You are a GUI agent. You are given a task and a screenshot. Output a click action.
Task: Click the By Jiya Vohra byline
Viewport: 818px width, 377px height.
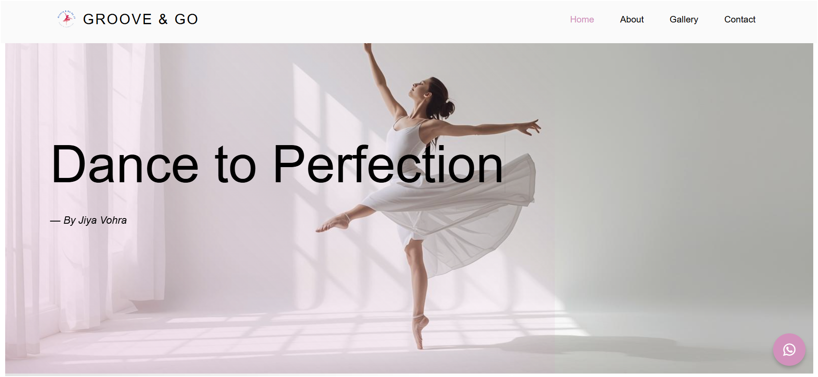pos(88,220)
